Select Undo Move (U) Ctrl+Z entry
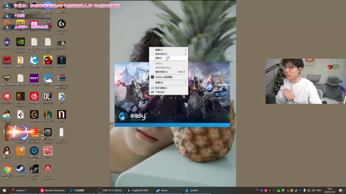346x194 pixels. [x=169, y=72]
